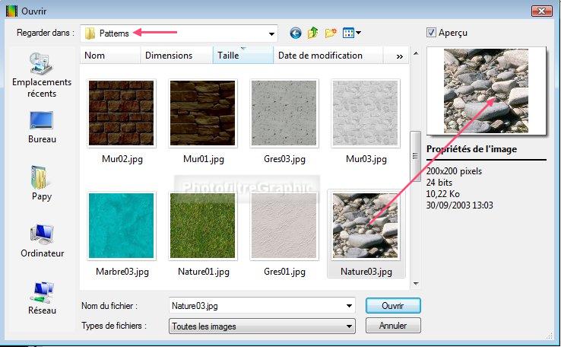Screen dimensions: 561x347
Task: Select the Bureau desktop icon
Action: 41,126
